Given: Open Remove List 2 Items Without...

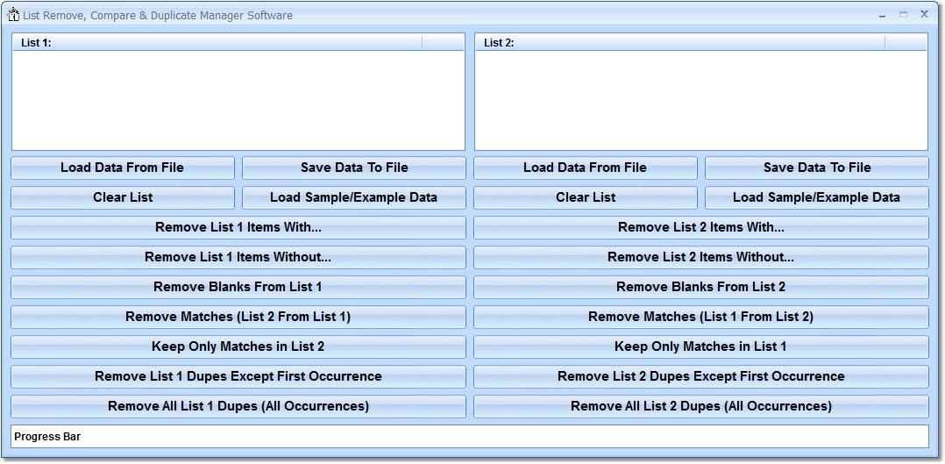Looking at the screenshot, I should (701, 257).
